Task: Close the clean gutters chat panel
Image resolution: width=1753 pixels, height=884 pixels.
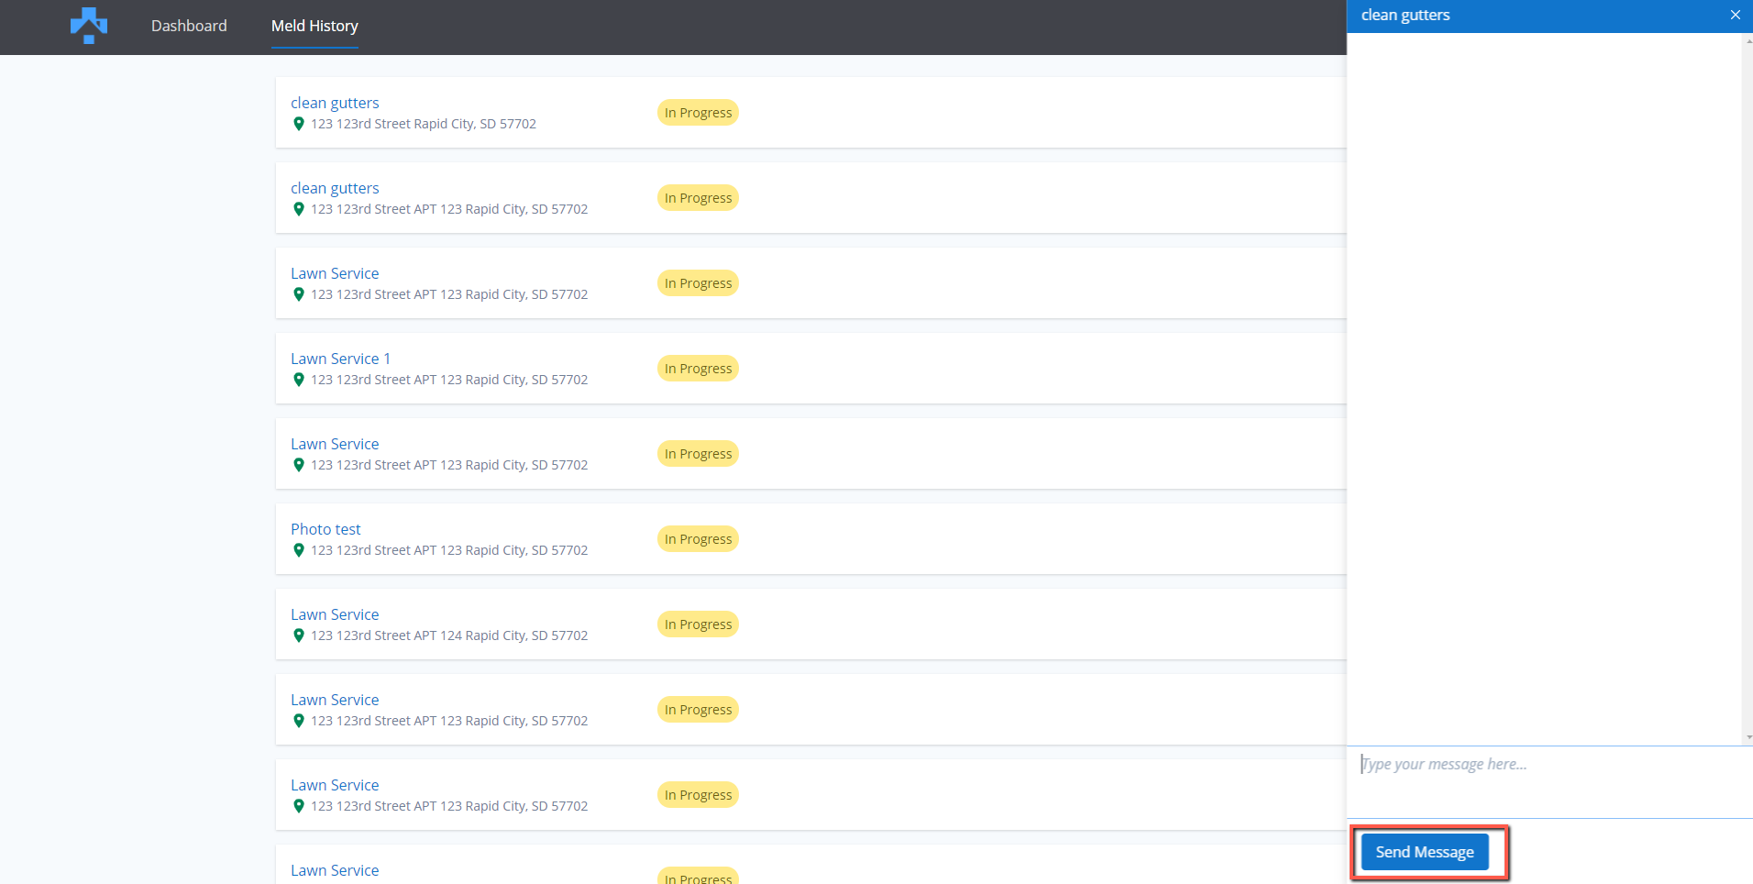Action: [x=1735, y=15]
